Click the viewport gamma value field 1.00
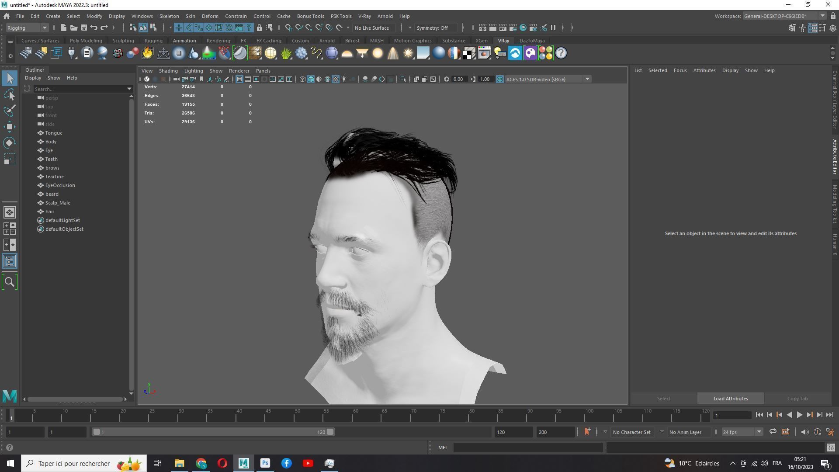Viewport: 839px width, 472px height. 485,79
